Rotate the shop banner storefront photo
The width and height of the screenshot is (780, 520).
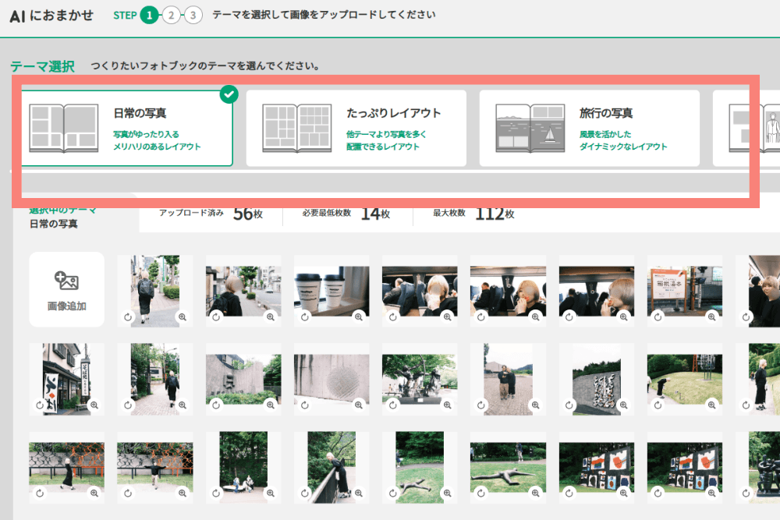(40, 405)
